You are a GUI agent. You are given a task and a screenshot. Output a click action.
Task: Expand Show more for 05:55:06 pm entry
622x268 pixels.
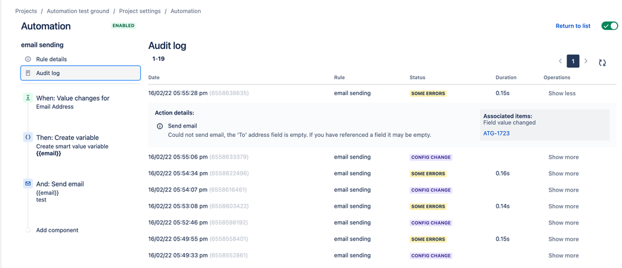563,157
